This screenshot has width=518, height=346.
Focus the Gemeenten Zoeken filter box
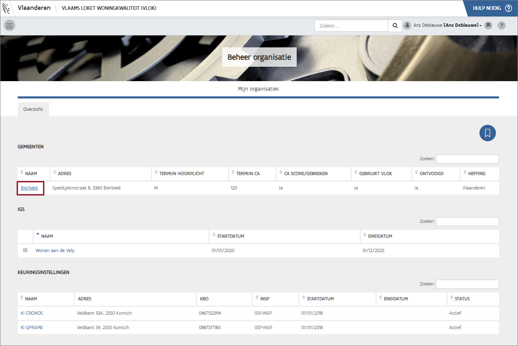pos(467,159)
